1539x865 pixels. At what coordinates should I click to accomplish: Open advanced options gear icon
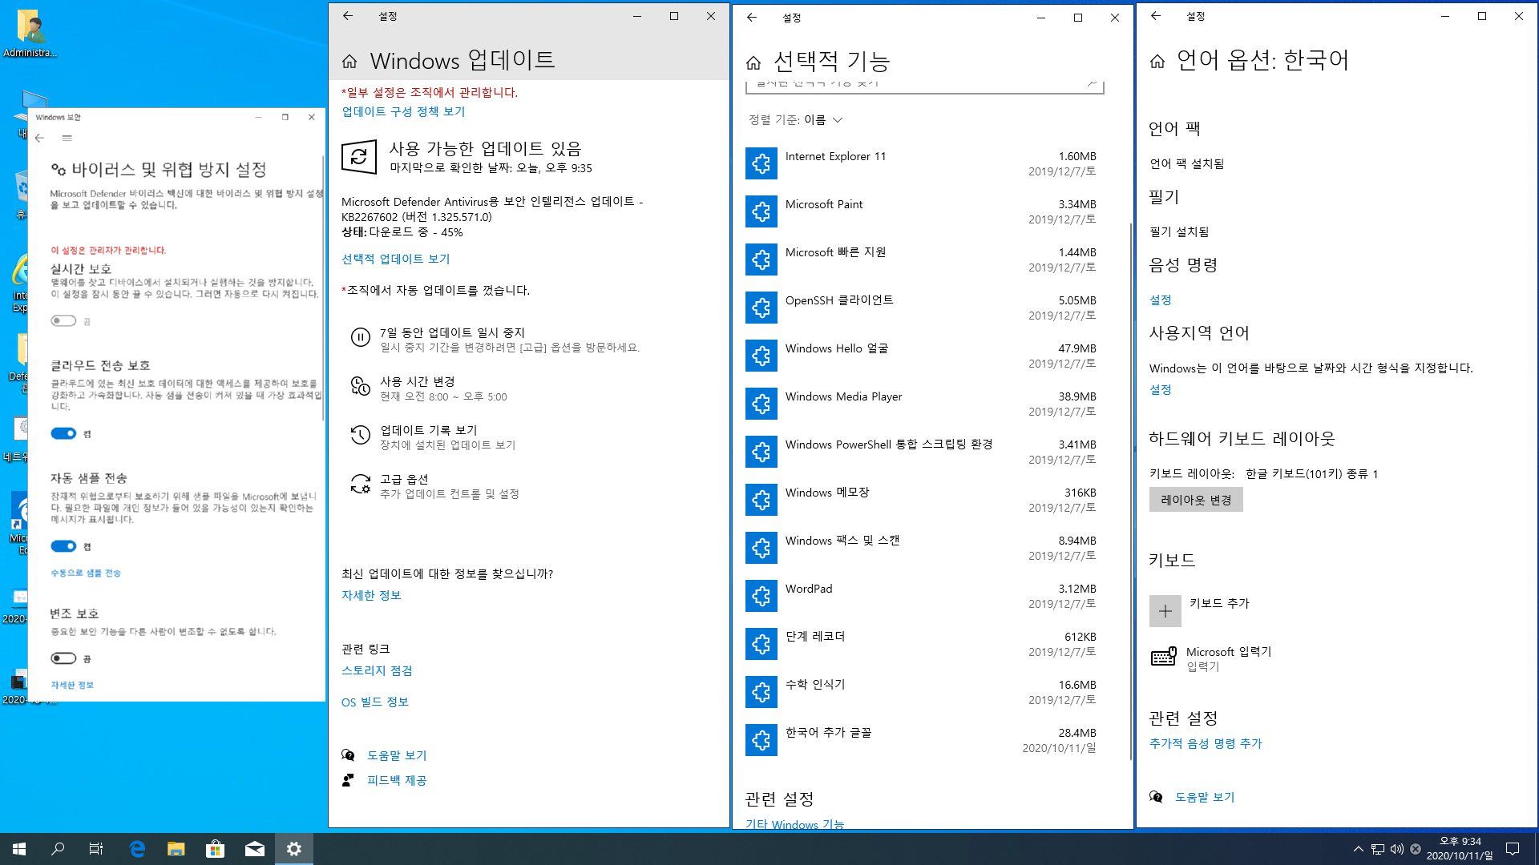point(360,485)
